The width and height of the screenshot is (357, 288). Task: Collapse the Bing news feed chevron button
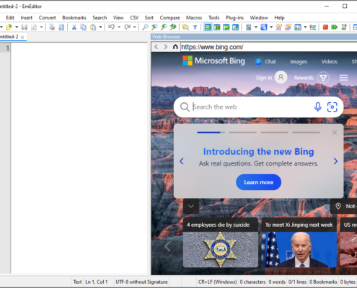coord(191,206)
